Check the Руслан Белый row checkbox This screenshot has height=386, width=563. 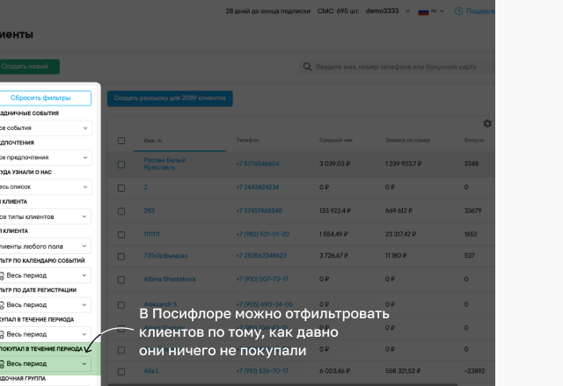pos(121,164)
